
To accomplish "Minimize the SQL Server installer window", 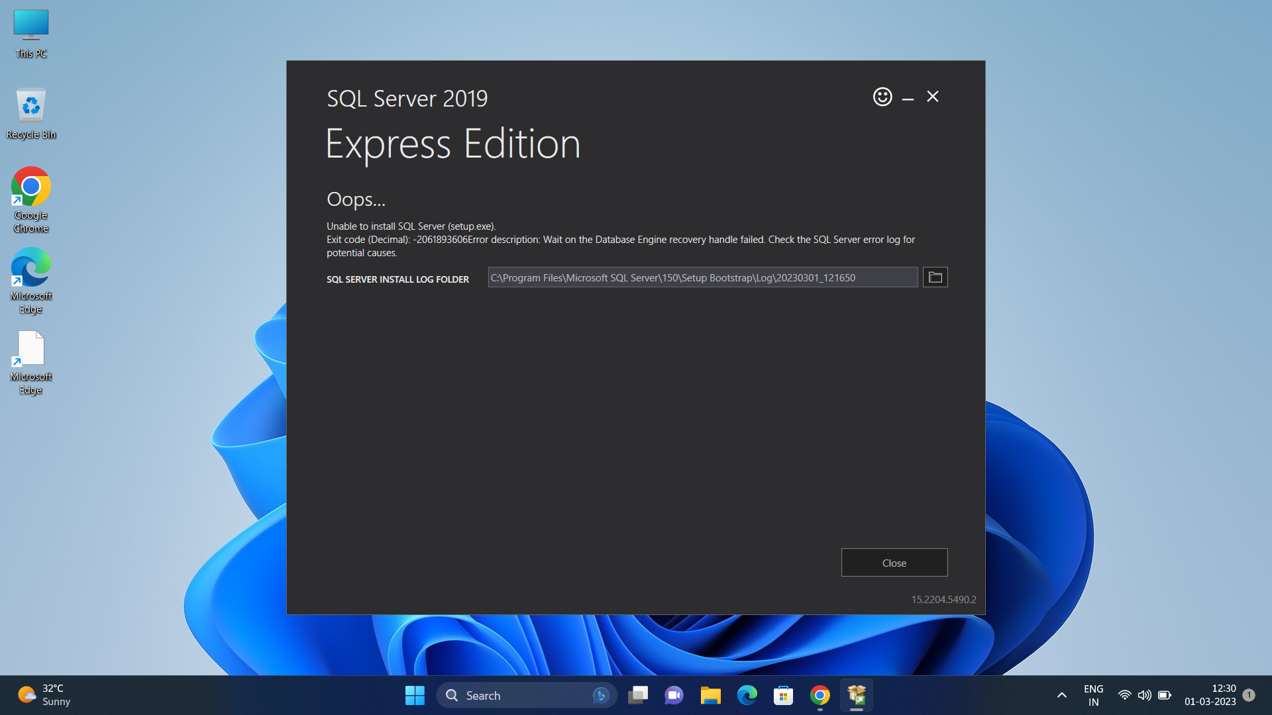I will pyautogui.click(x=908, y=98).
